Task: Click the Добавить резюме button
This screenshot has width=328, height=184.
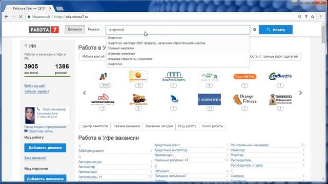Action: [45, 148]
